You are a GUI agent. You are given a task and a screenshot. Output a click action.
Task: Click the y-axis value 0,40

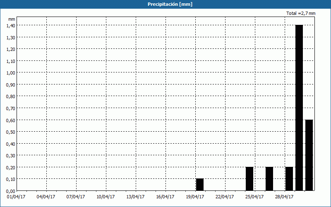pyautogui.click(x=10, y=144)
